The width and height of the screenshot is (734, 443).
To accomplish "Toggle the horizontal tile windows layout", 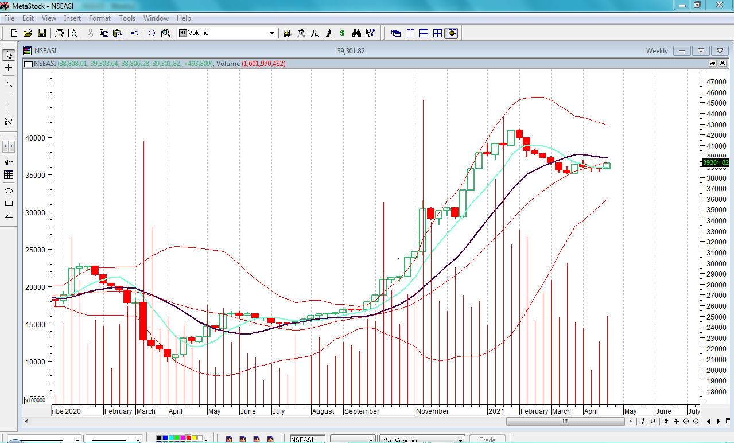I will [424, 33].
